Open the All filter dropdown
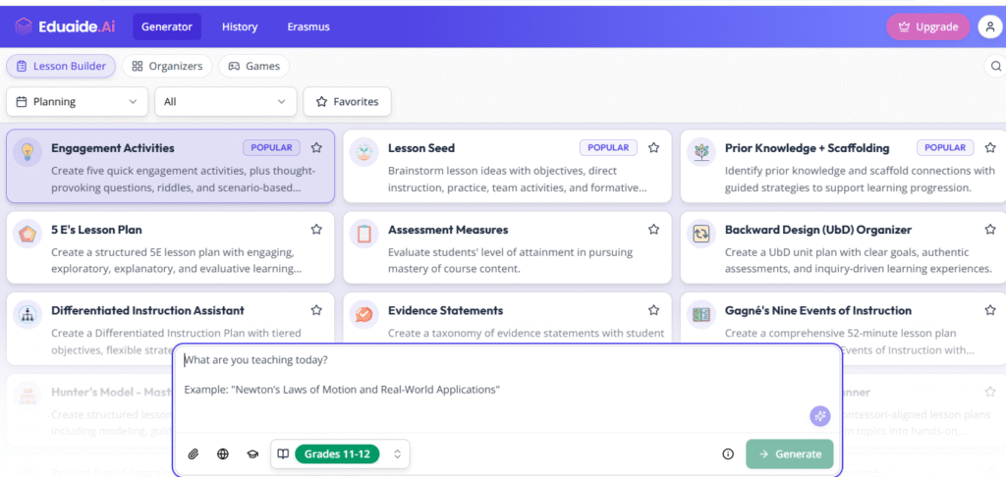This screenshot has width=1006, height=477. [x=225, y=101]
